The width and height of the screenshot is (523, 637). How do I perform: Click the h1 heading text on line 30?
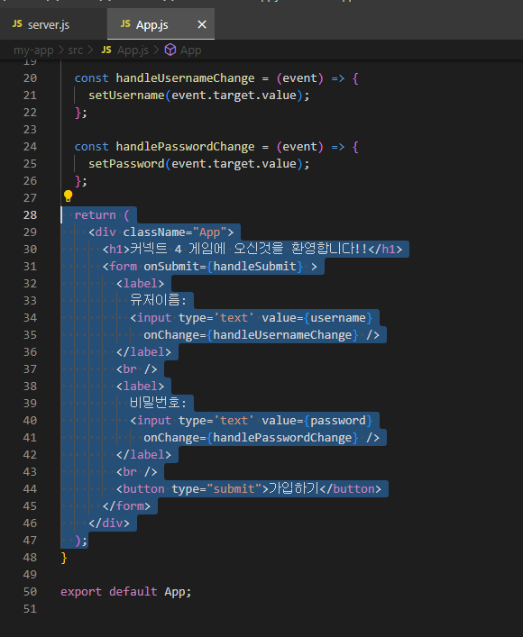pos(249,249)
